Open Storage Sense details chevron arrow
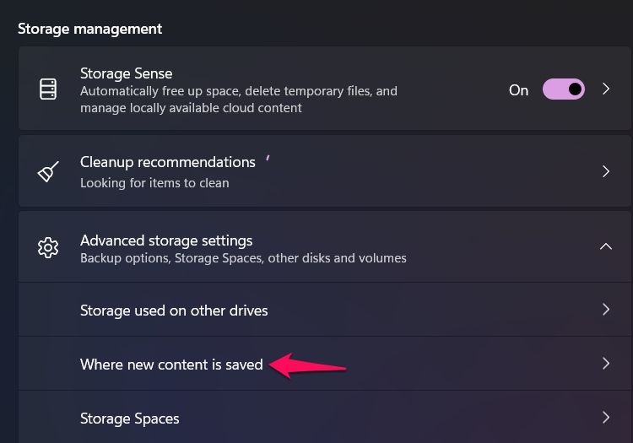Screen dimensions: 633x443 coord(605,89)
